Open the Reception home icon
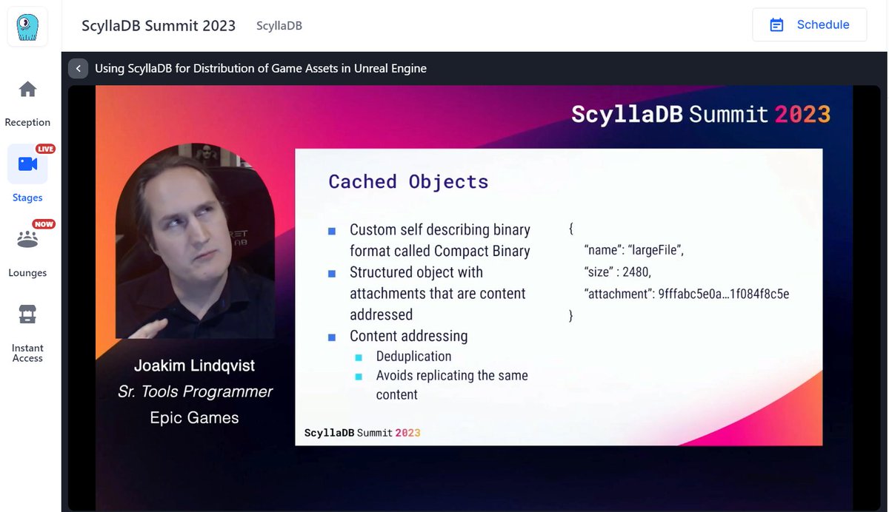Viewport: 889px width, 512px height. (x=27, y=90)
